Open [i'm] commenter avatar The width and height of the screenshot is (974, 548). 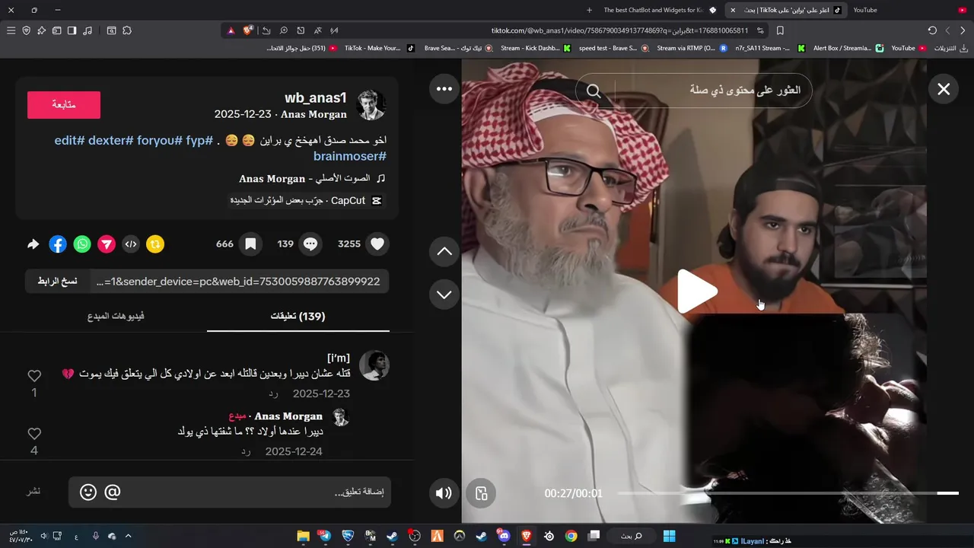(x=374, y=365)
